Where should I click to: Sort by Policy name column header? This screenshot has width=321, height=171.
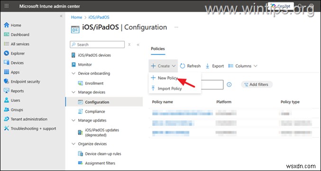[x=162, y=102]
